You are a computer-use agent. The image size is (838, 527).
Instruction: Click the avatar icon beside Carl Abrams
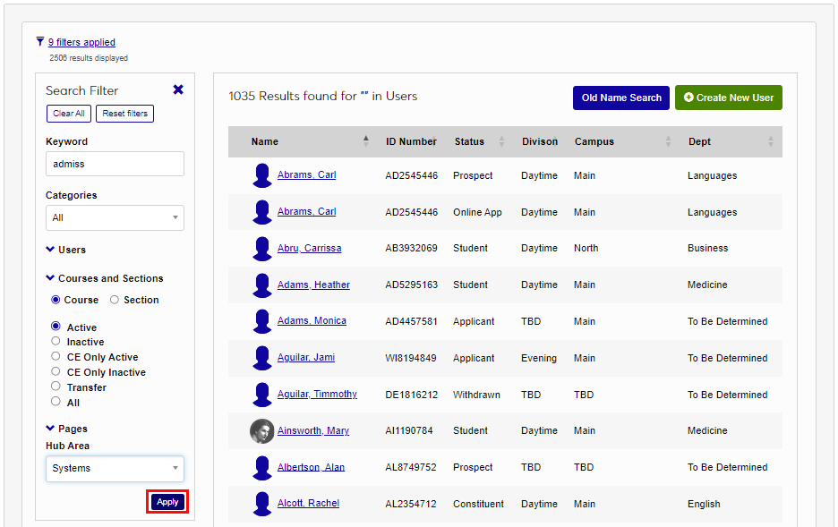click(x=261, y=175)
